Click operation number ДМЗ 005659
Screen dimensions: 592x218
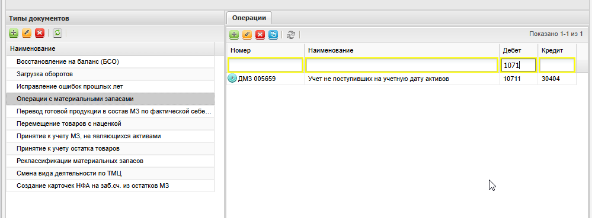(257, 79)
